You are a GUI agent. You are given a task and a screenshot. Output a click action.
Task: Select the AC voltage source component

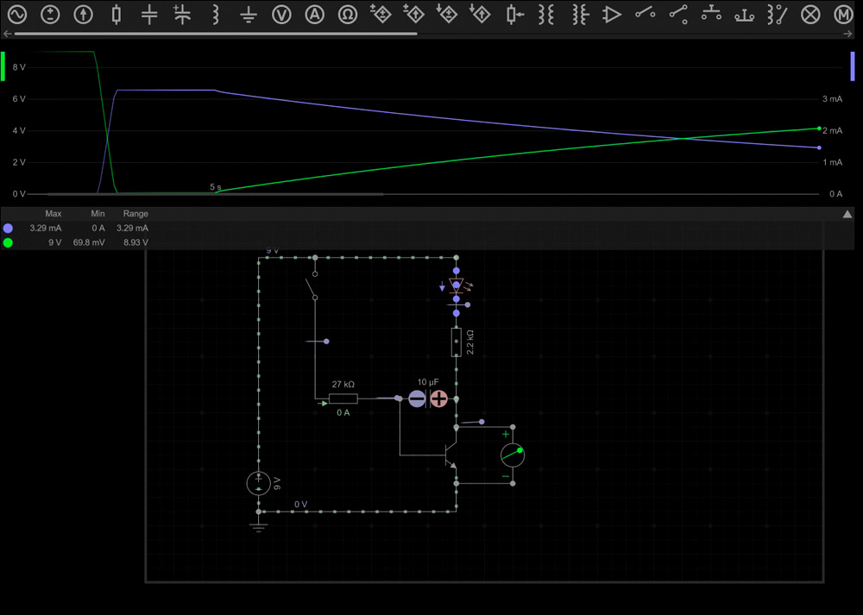point(17,15)
